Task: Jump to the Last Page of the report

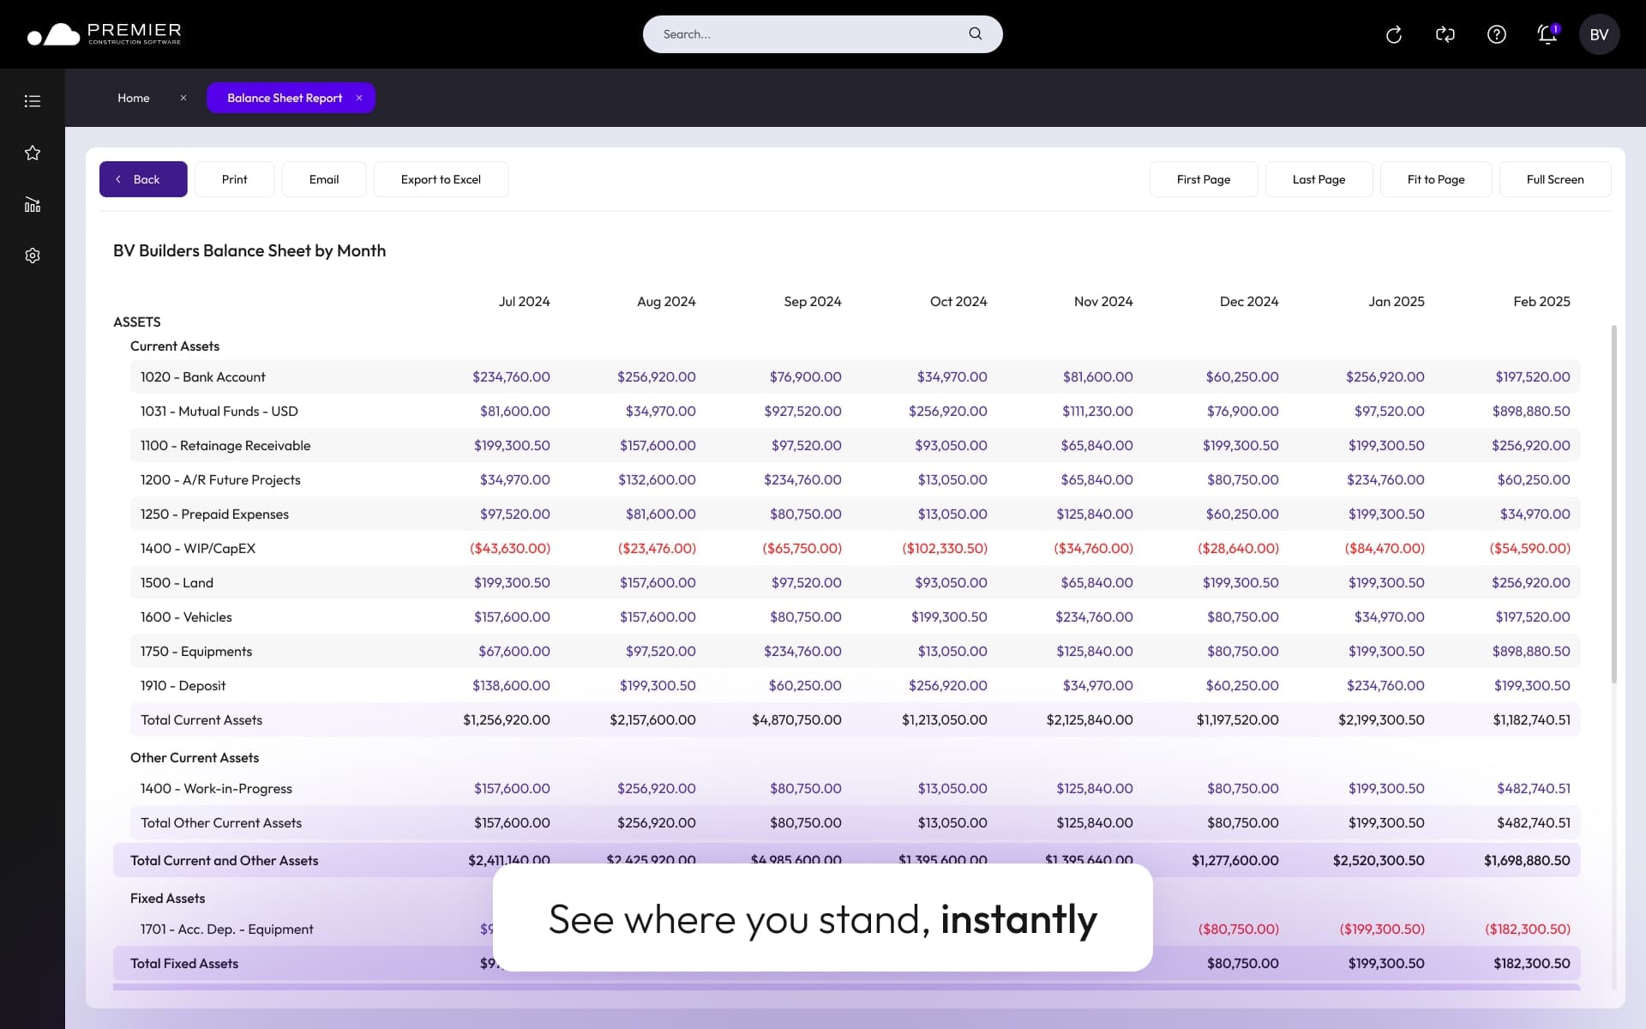Action: [x=1319, y=179]
